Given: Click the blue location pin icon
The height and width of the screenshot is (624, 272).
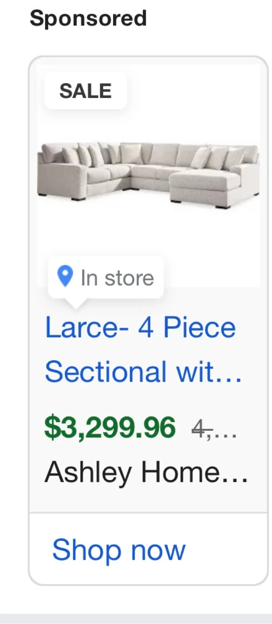Looking at the screenshot, I should [x=65, y=276].
